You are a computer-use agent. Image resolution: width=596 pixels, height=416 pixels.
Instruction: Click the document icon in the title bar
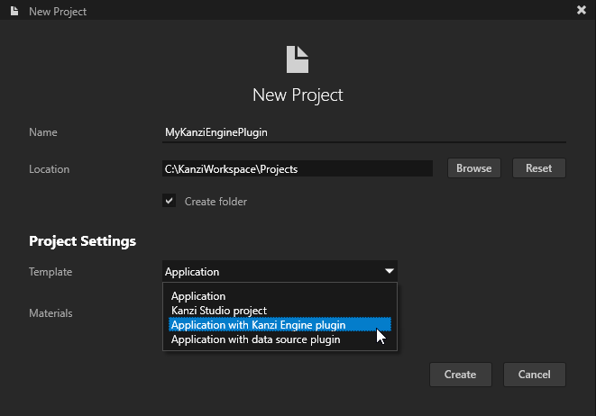pos(14,11)
